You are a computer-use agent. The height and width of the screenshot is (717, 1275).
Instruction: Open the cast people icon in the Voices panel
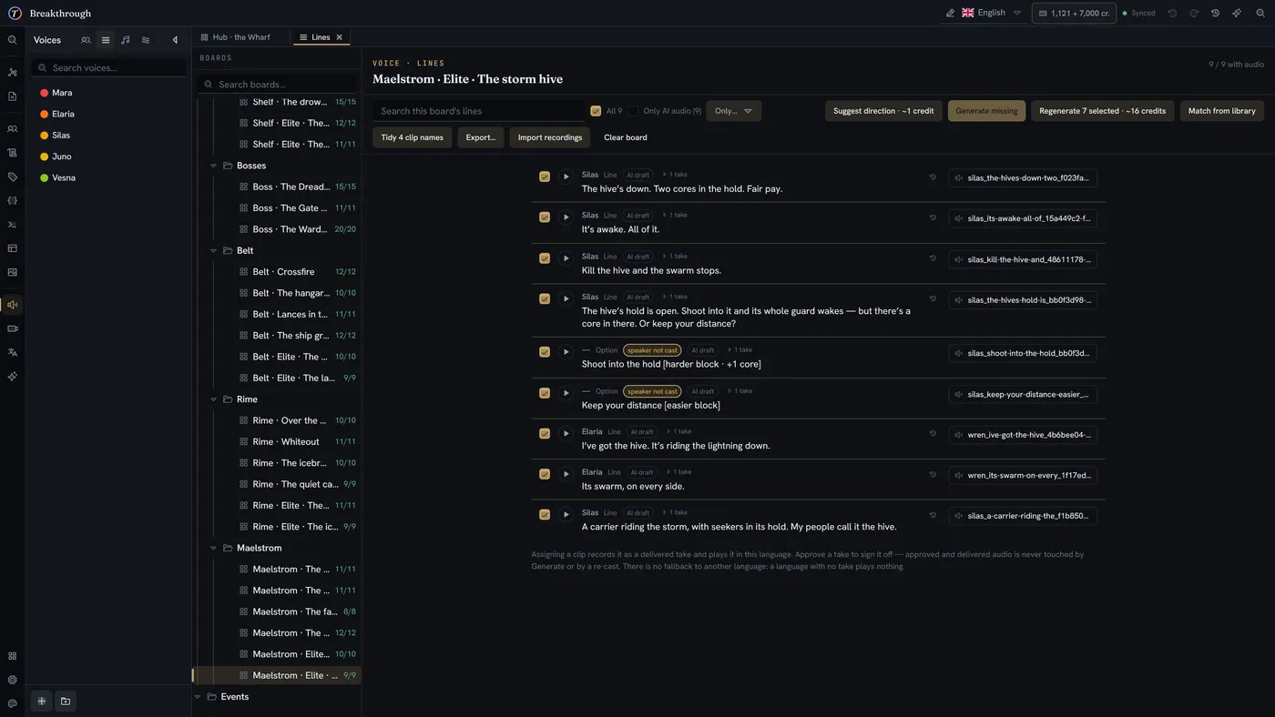86,40
